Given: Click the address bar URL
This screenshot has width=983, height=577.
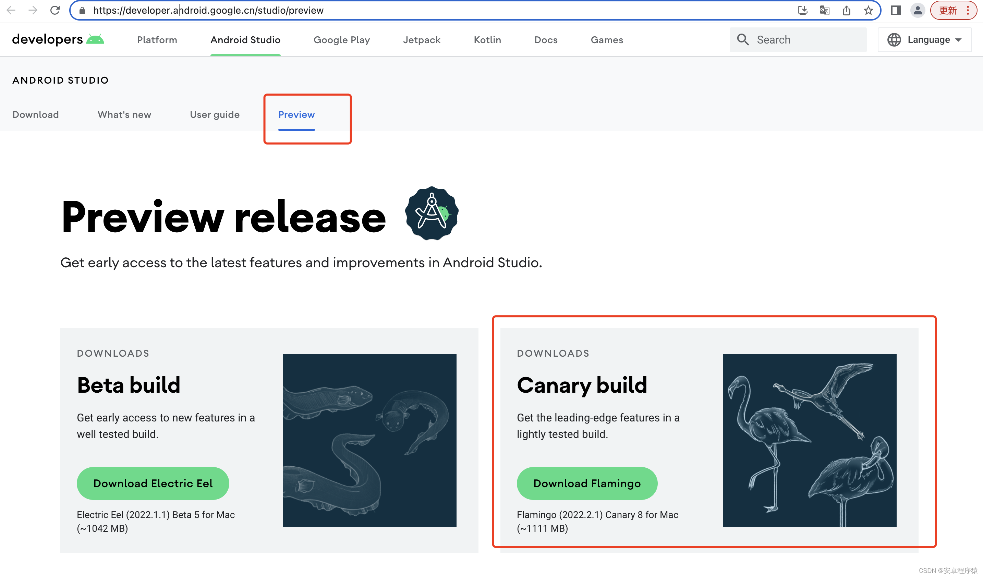Looking at the screenshot, I should point(208,11).
